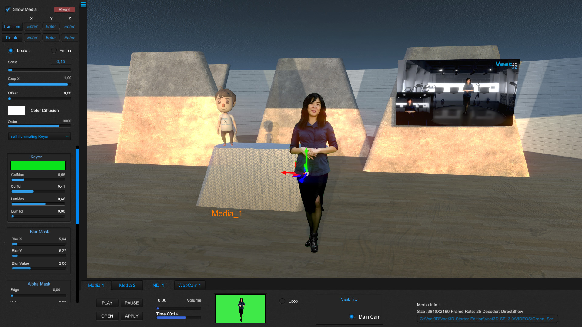582x327 pixels.
Task: Adjust the Blur Value slider
Action: (39, 268)
